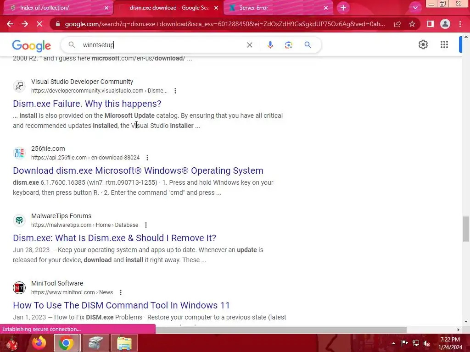470x352 pixels.
Task: Focus the Chrome address bar URL
Action: tap(225, 24)
